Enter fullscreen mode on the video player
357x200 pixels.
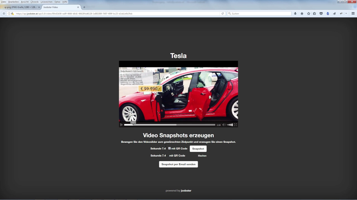pyautogui.click(x=235, y=125)
